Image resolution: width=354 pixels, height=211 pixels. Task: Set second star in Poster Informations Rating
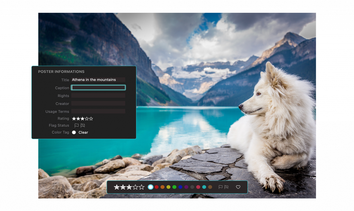click(x=78, y=118)
